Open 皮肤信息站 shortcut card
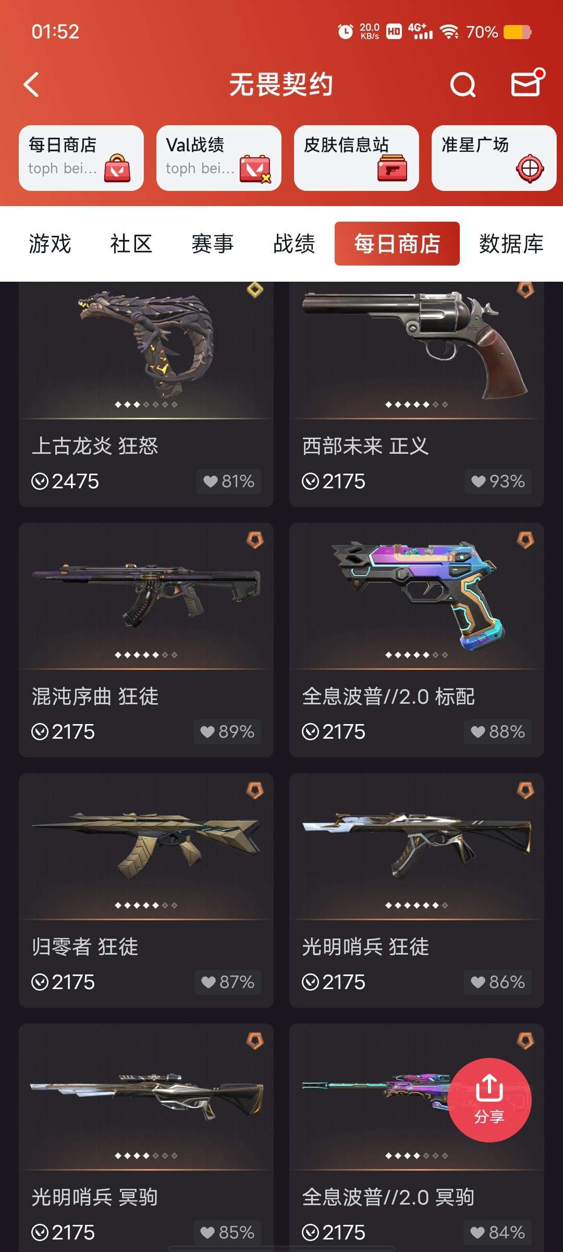This screenshot has height=1252, width=563. 357,158
